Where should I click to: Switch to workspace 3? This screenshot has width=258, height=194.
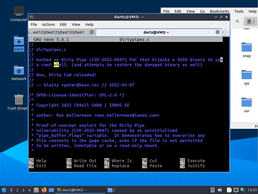pyautogui.click(x=23, y=190)
